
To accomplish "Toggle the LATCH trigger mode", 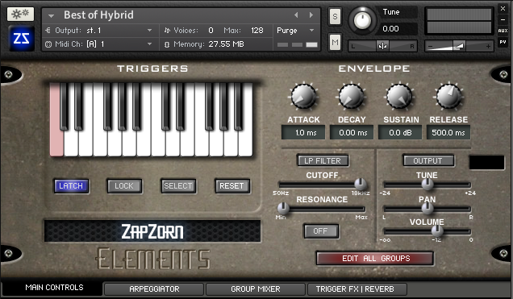I will click(x=71, y=186).
